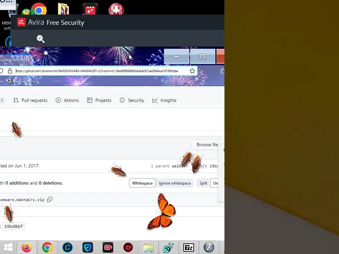This screenshot has height=254, width=339.
Task: Open File Explorer from the taskbar
Action: point(148,247)
